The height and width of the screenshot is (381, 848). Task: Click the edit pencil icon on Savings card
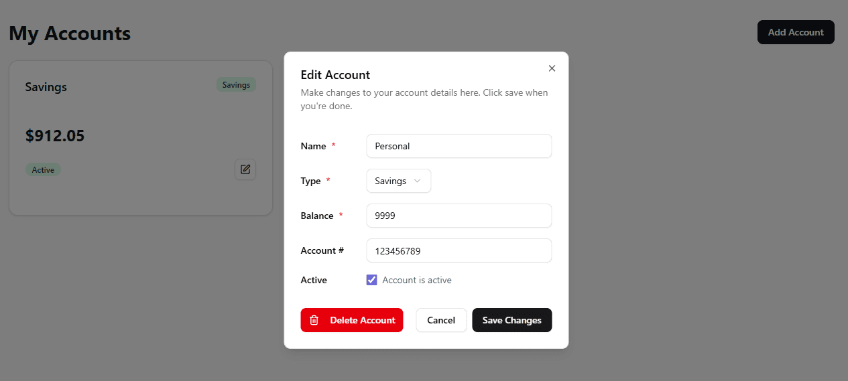(x=245, y=169)
